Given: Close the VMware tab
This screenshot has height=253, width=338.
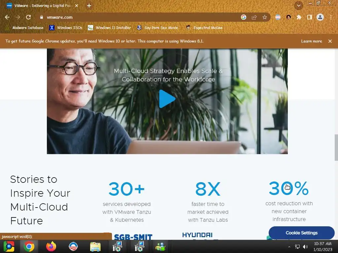Looking at the screenshot, I should tap(77, 6).
